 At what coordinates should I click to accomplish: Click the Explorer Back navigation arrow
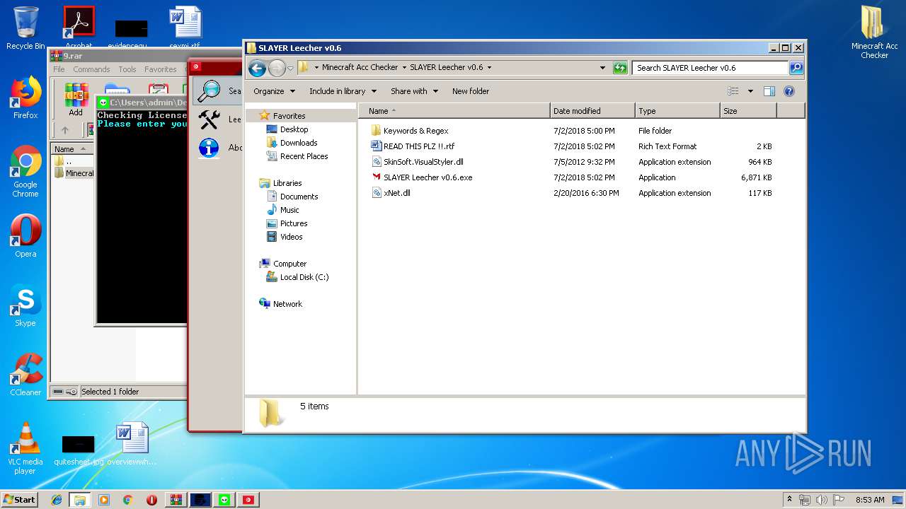point(257,68)
